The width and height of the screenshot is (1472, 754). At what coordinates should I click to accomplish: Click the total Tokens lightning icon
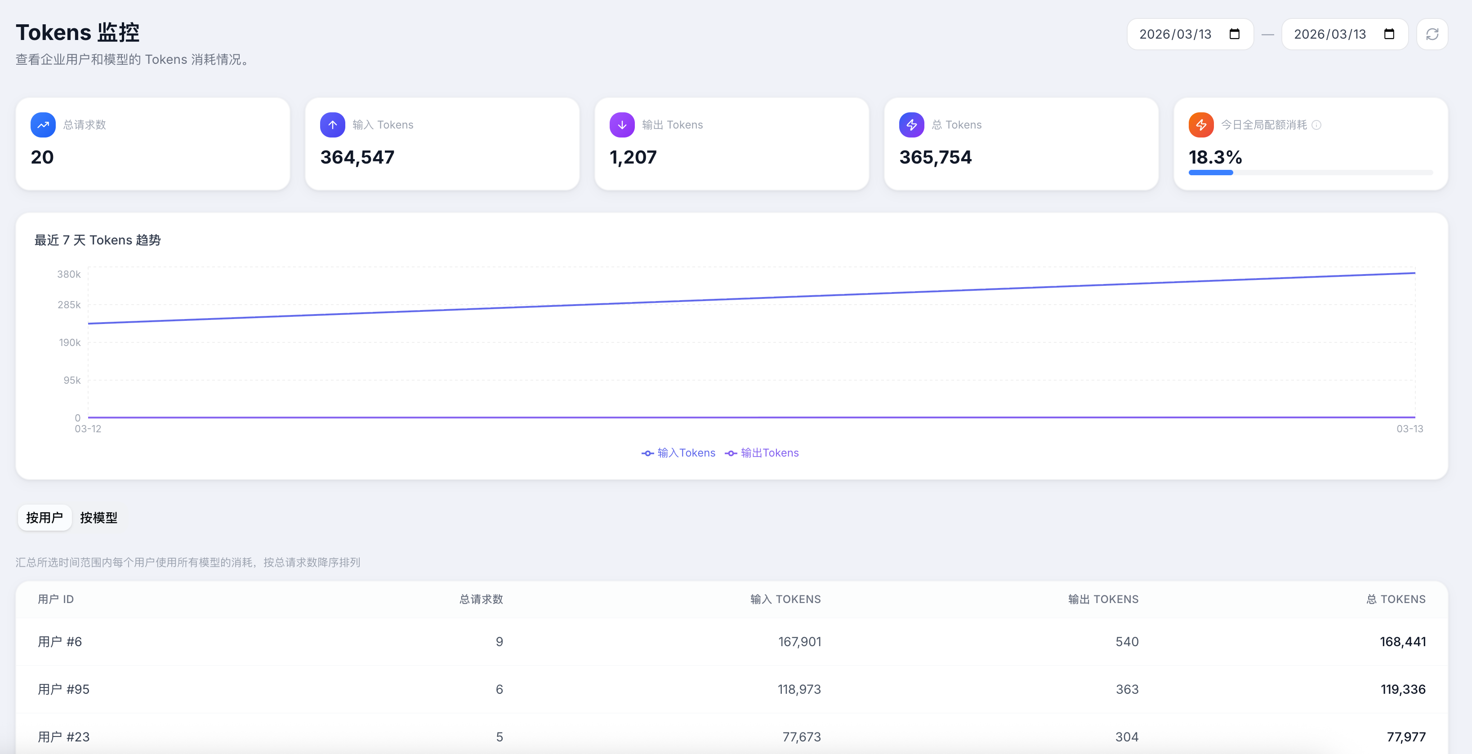click(911, 125)
